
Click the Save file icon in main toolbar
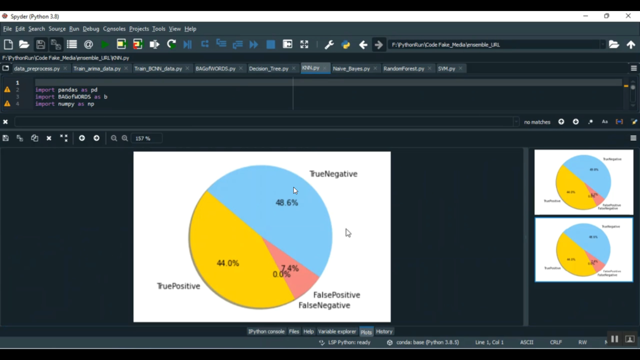pos(41,44)
